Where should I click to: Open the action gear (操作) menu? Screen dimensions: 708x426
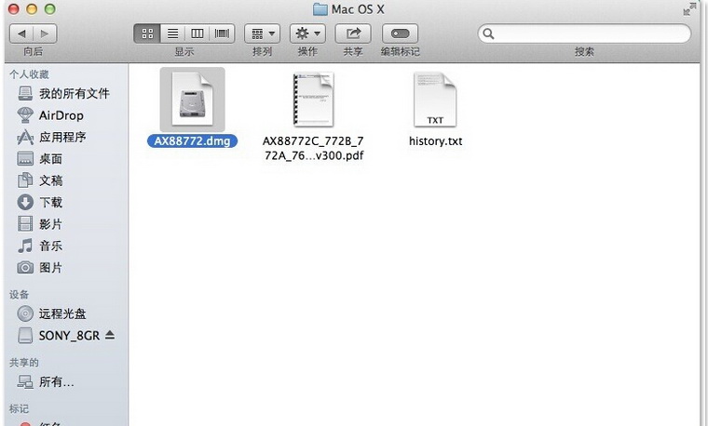click(x=307, y=33)
